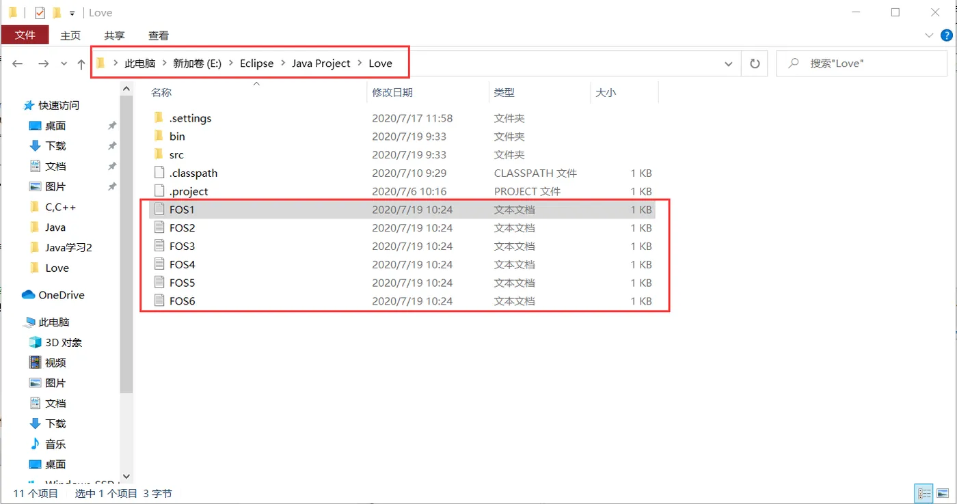Switch to the 查看 ribbon tab
Image resolution: width=957 pixels, height=504 pixels.
click(159, 35)
